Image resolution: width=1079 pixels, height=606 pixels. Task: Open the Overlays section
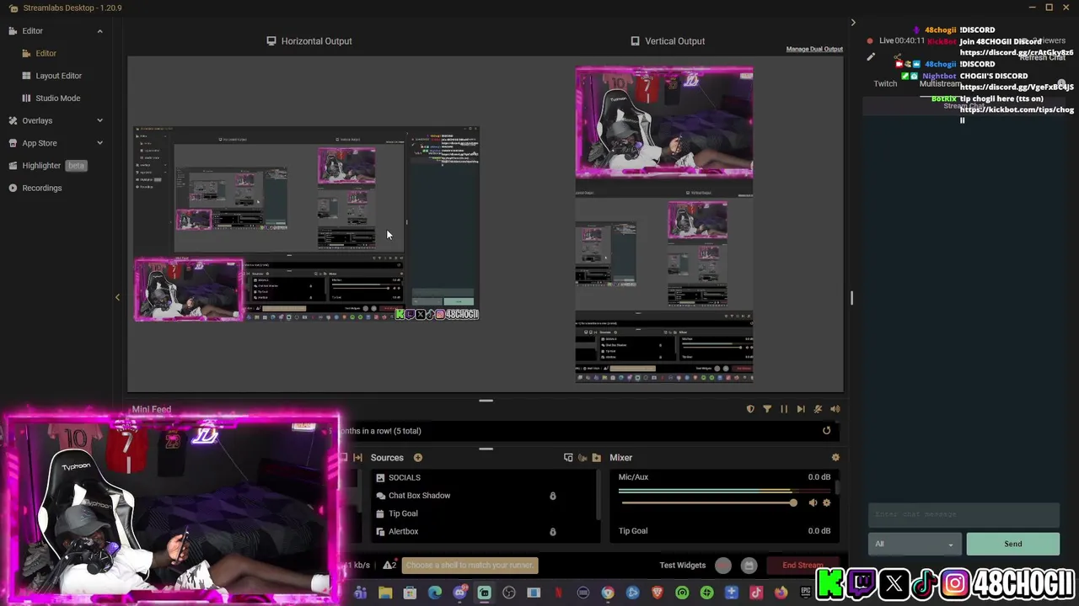point(37,120)
